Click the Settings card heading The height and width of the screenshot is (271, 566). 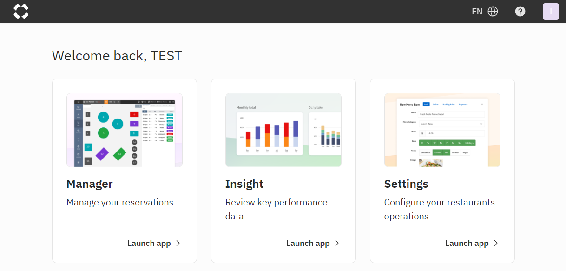tap(406, 184)
